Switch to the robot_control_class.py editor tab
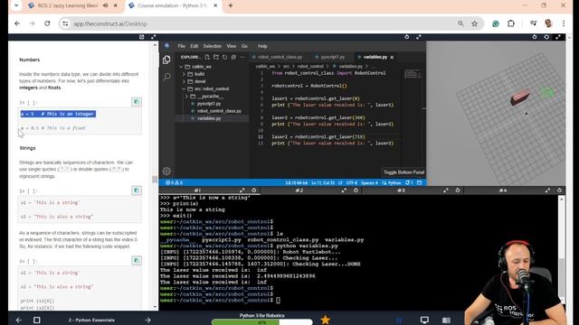This screenshot has width=579, height=325. click(280, 57)
